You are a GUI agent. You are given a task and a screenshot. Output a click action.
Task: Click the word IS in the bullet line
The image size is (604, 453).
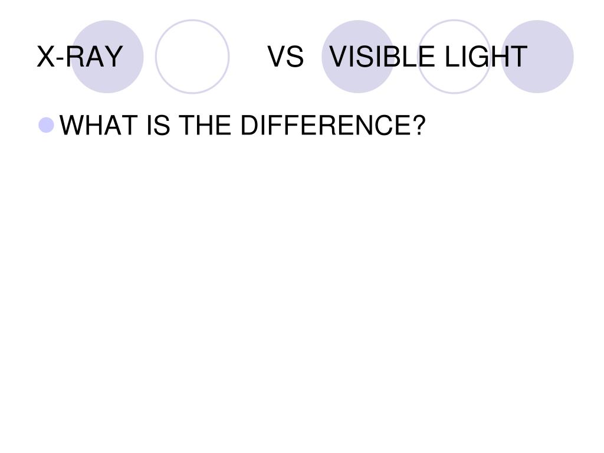click(x=158, y=125)
